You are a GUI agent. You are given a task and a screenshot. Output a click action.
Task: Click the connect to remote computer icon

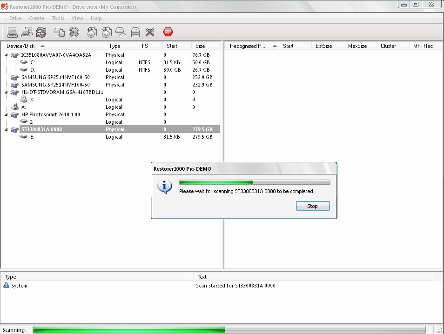point(27,32)
